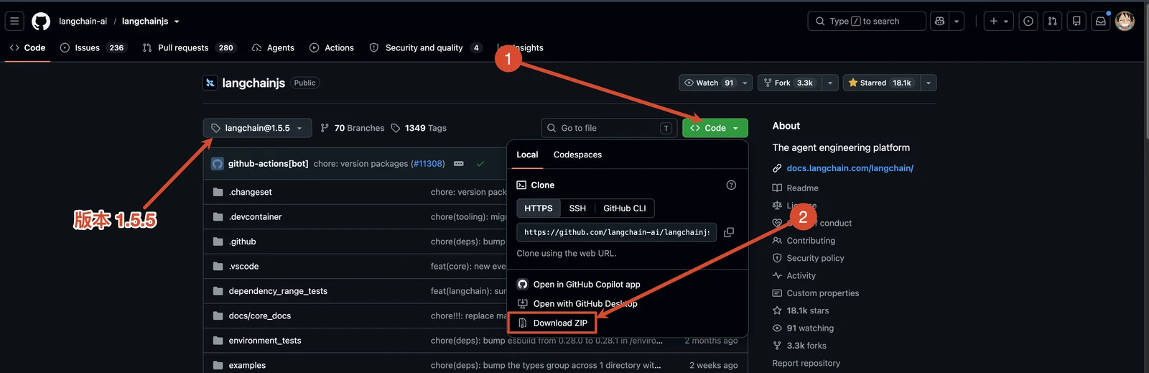This screenshot has width=1149, height=373.
Task: Select the HTTPS clone option
Action: 538,208
